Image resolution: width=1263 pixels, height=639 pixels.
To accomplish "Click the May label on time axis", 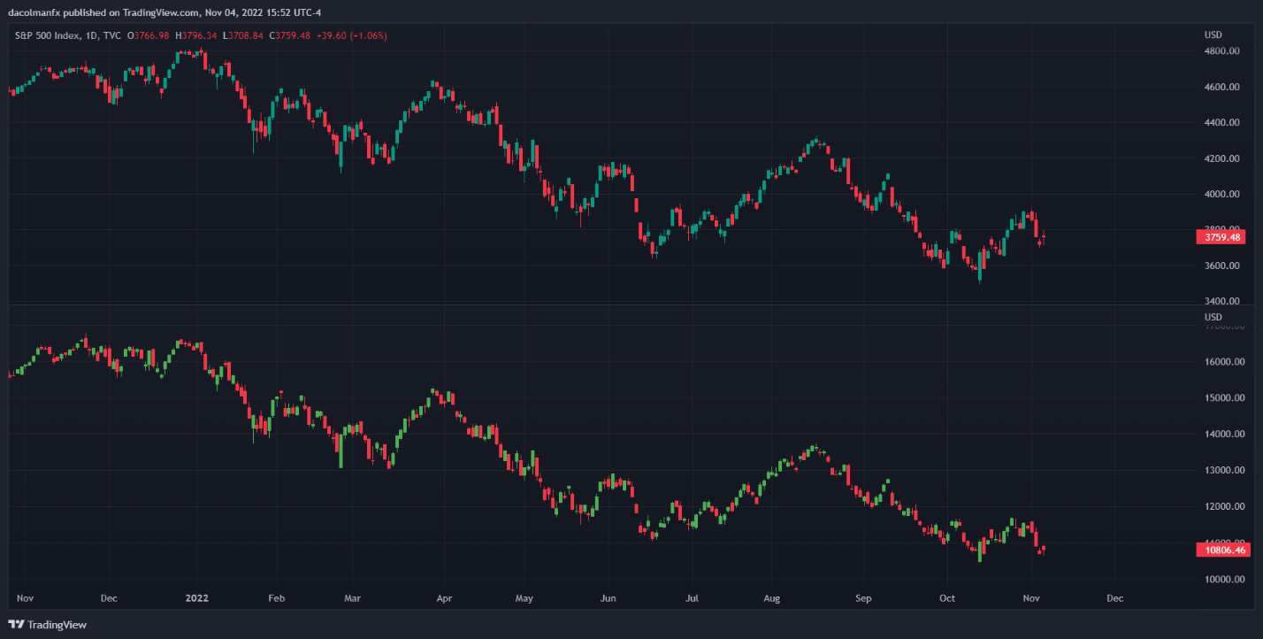I will click(524, 598).
